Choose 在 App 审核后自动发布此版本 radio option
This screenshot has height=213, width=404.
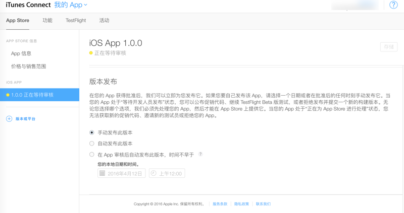(92, 155)
